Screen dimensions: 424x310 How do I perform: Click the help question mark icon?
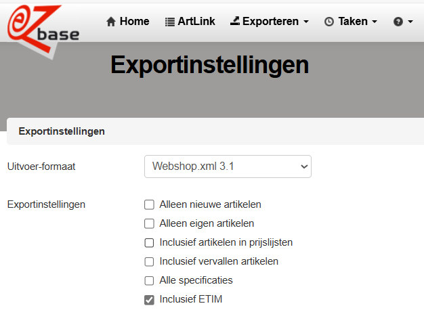point(398,22)
